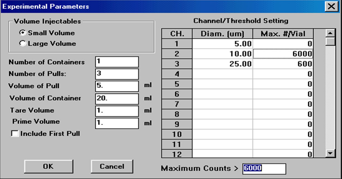Image resolution: width=342 pixels, height=179 pixels.
Task: Click channel 2 Max #/Vial cell 6000
Action: point(283,54)
